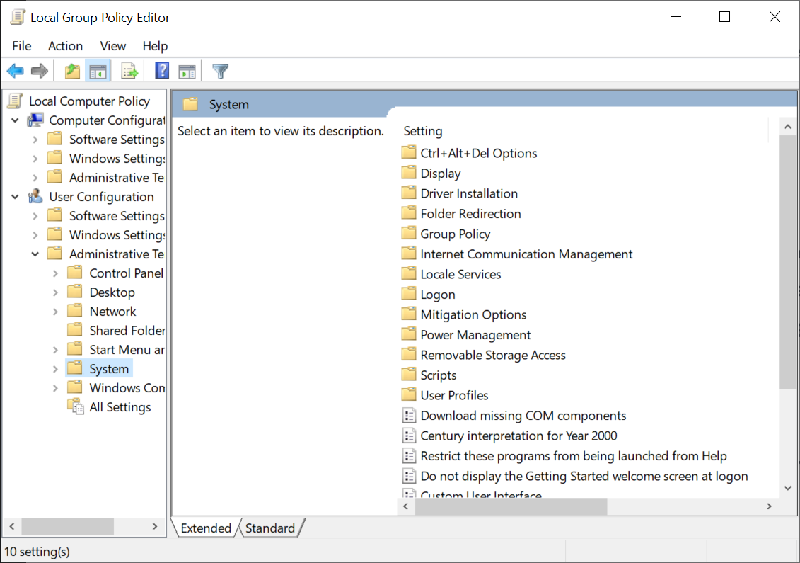The image size is (800, 563).
Task: Click the Download missing COM components policy icon
Action: pos(409,416)
